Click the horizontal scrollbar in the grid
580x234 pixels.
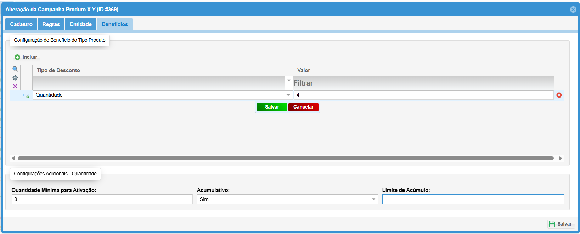pos(286,158)
